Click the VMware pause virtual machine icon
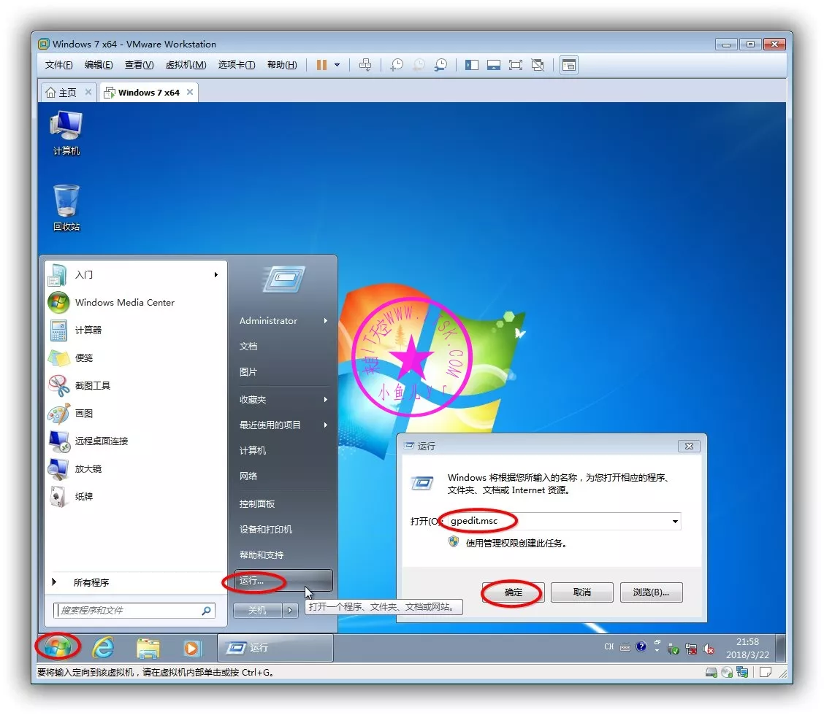The image size is (824, 715). click(x=321, y=65)
